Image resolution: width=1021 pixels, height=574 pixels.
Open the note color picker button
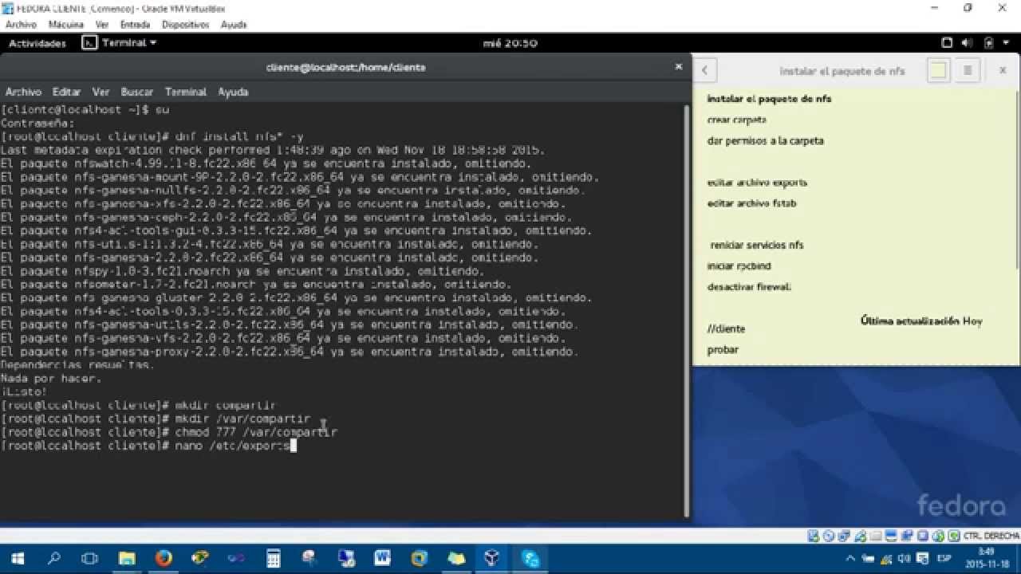coord(938,70)
